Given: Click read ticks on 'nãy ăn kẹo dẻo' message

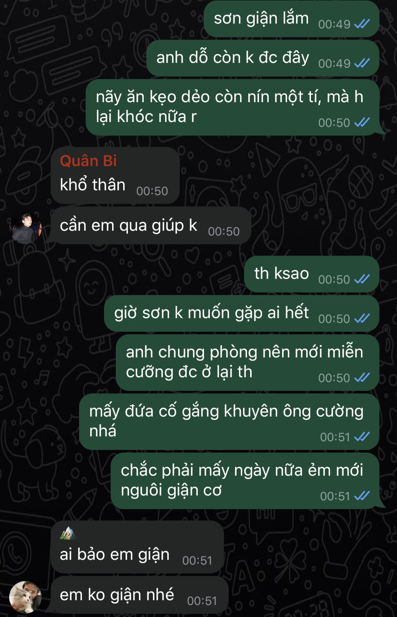Looking at the screenshot, I should [x=362, y=123].
